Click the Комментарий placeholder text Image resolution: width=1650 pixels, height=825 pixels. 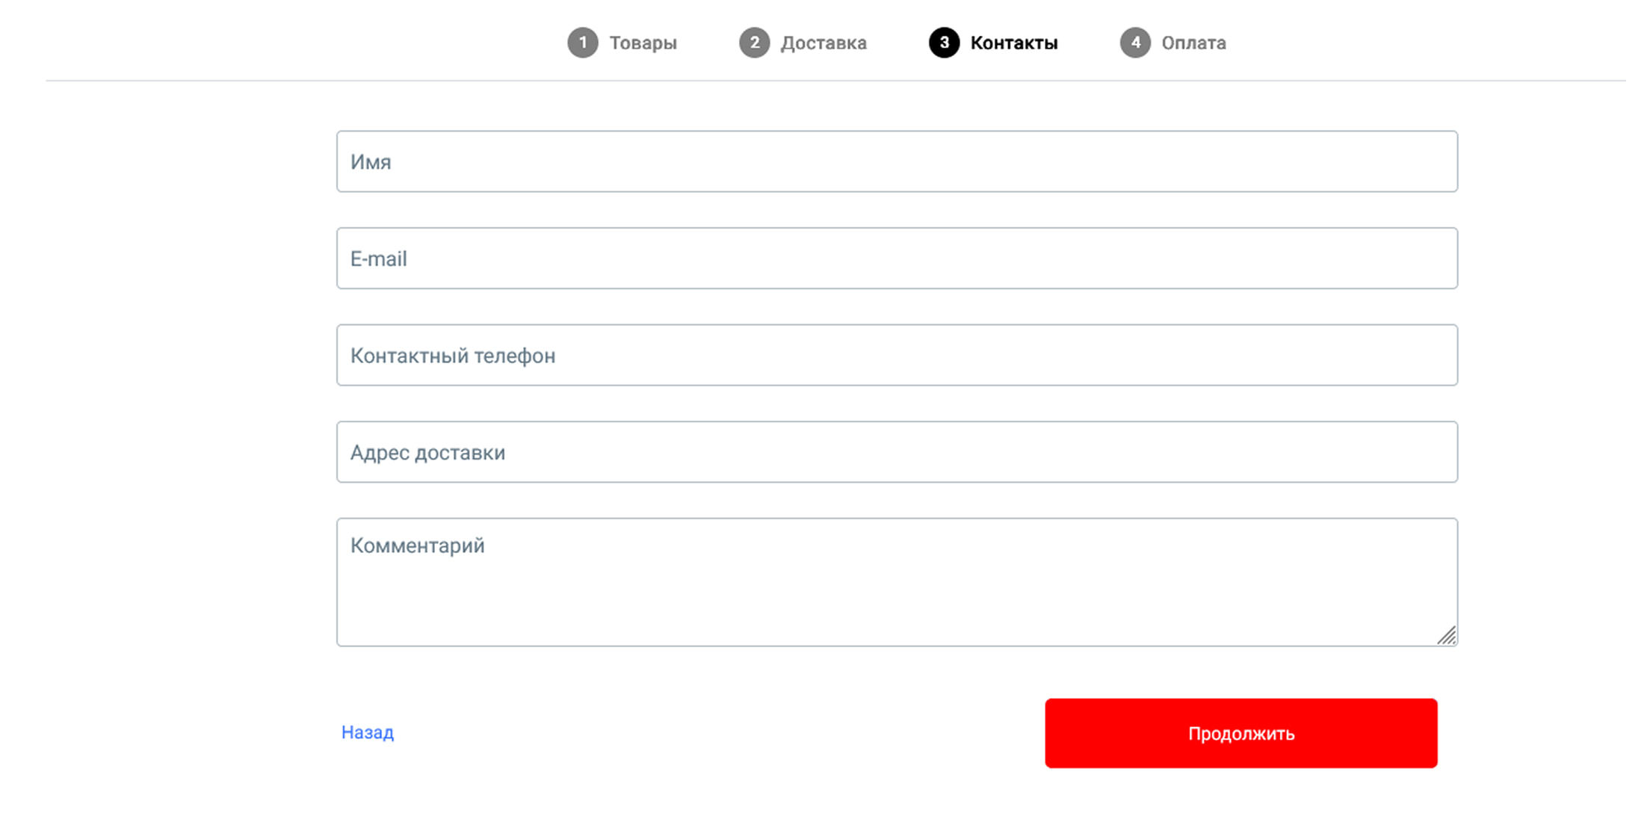tap(418, 546)
